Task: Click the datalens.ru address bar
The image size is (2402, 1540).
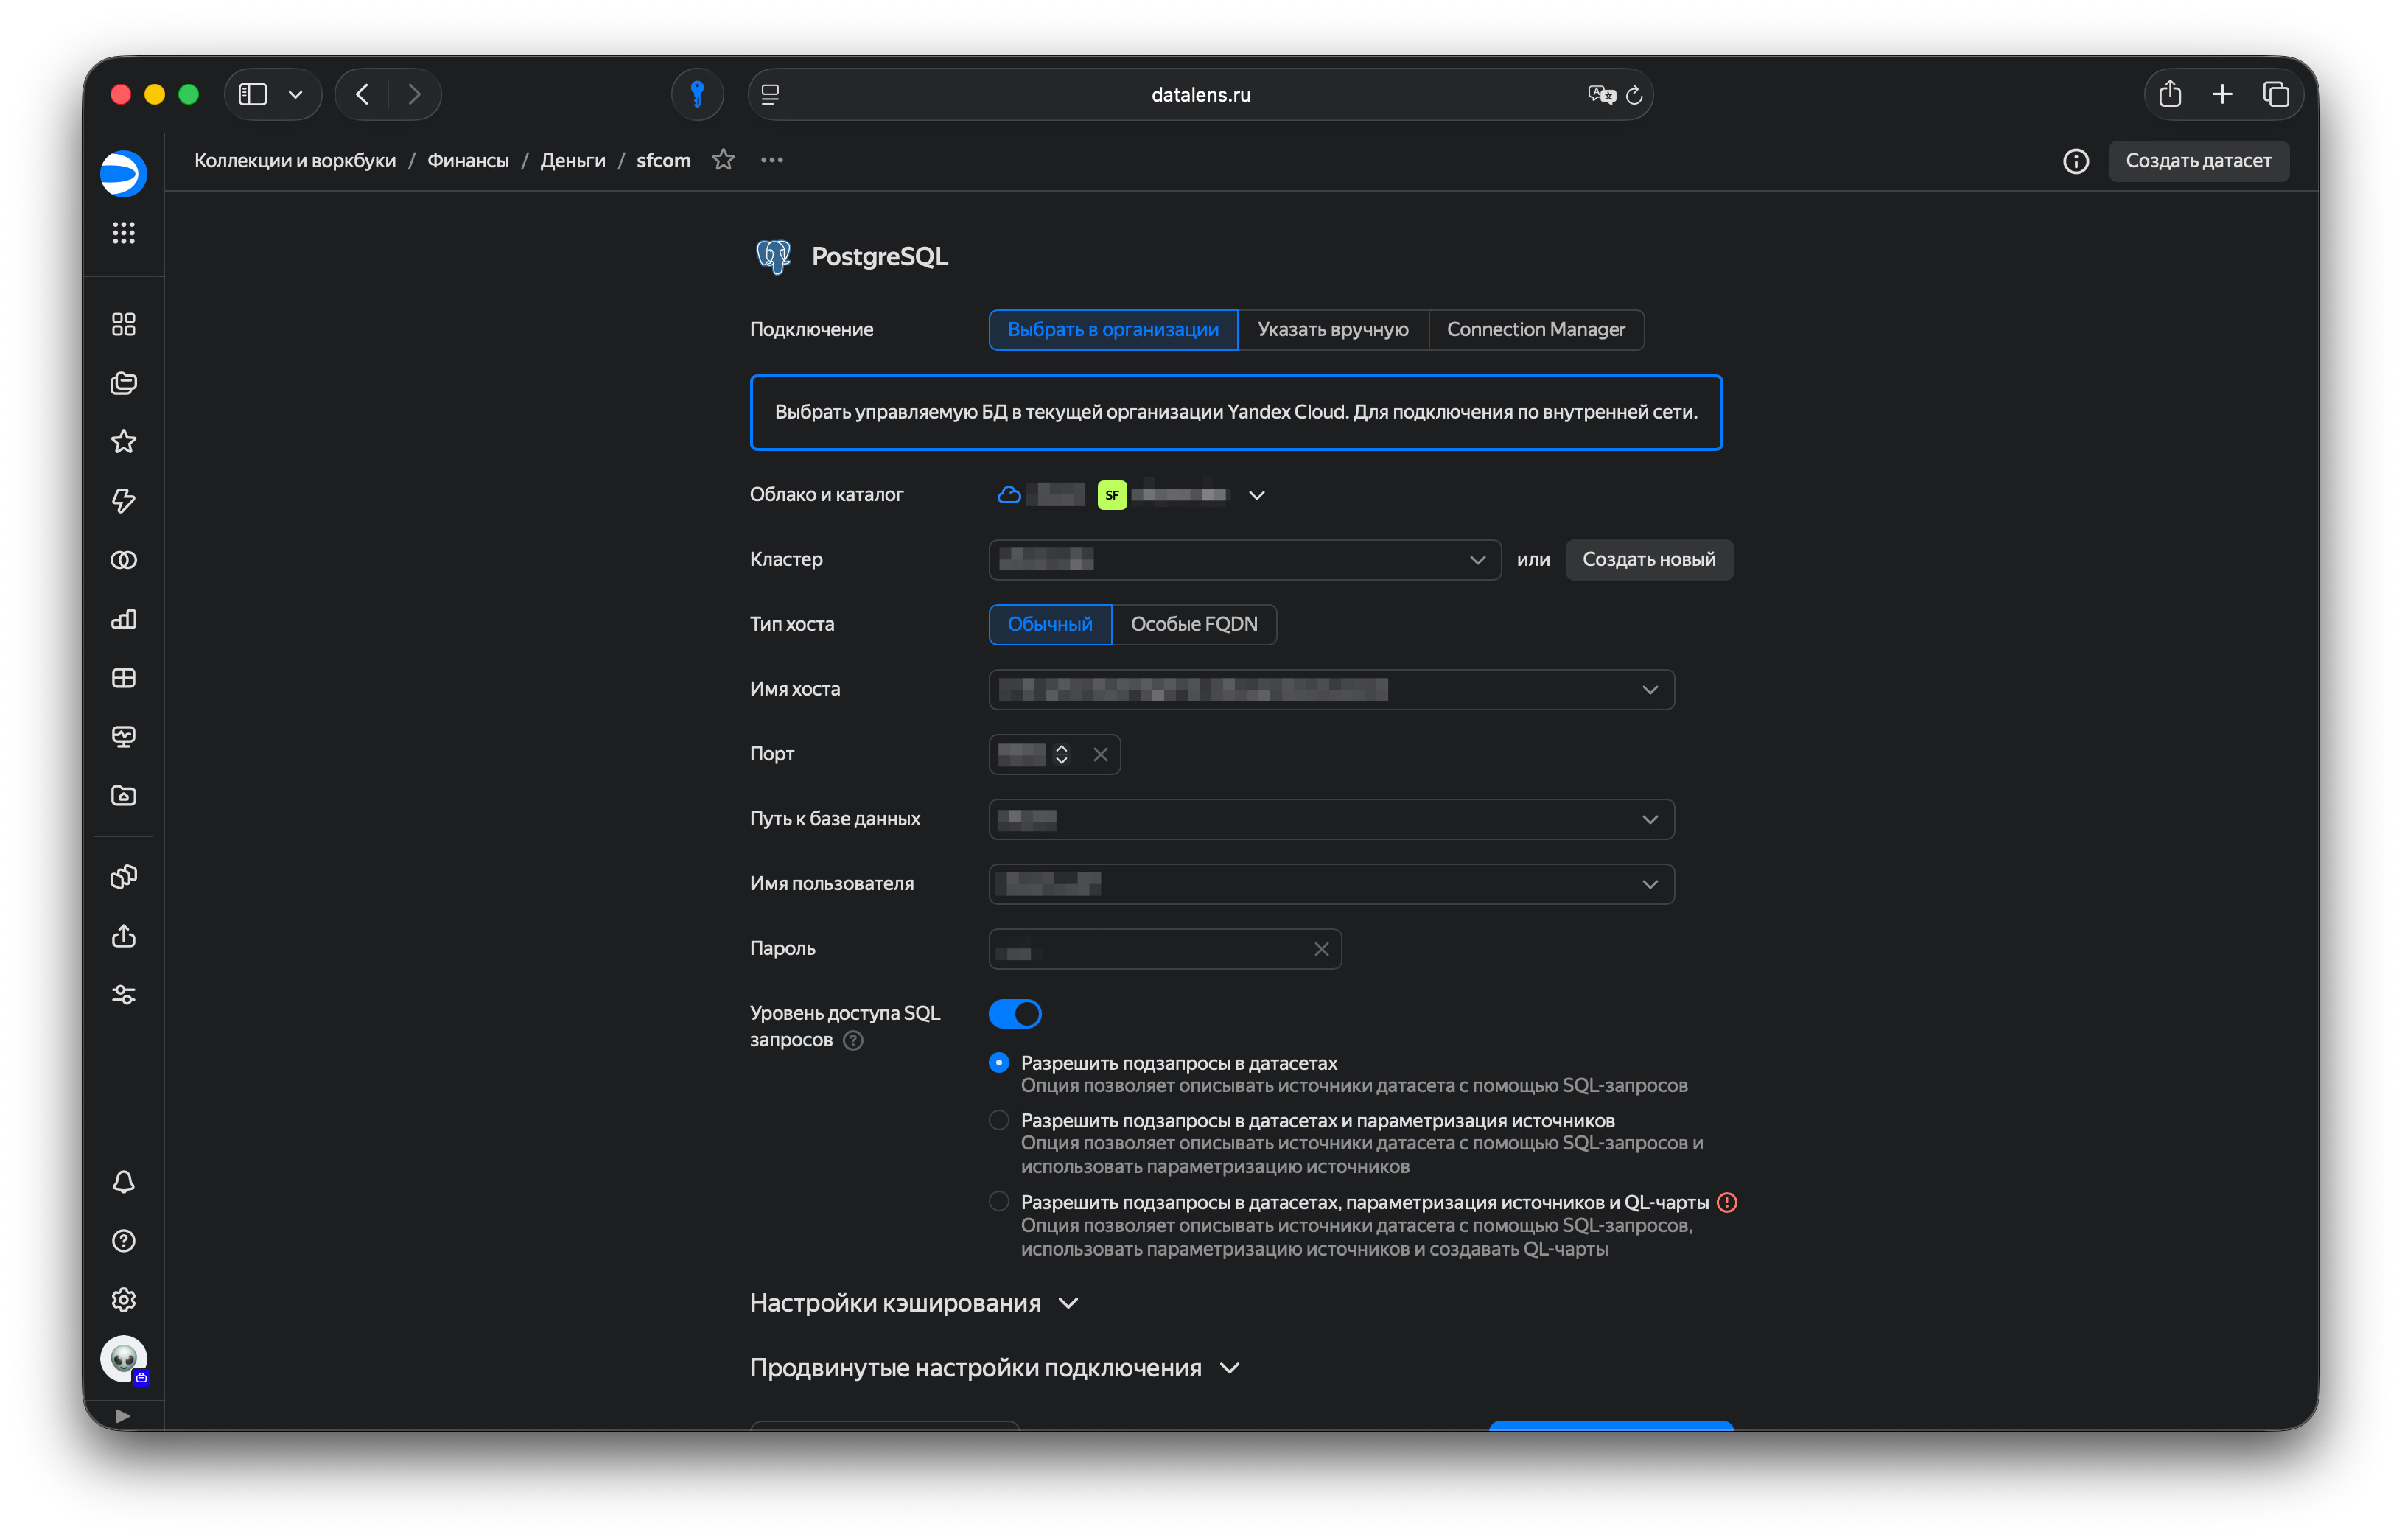Action: (1200, 94)
